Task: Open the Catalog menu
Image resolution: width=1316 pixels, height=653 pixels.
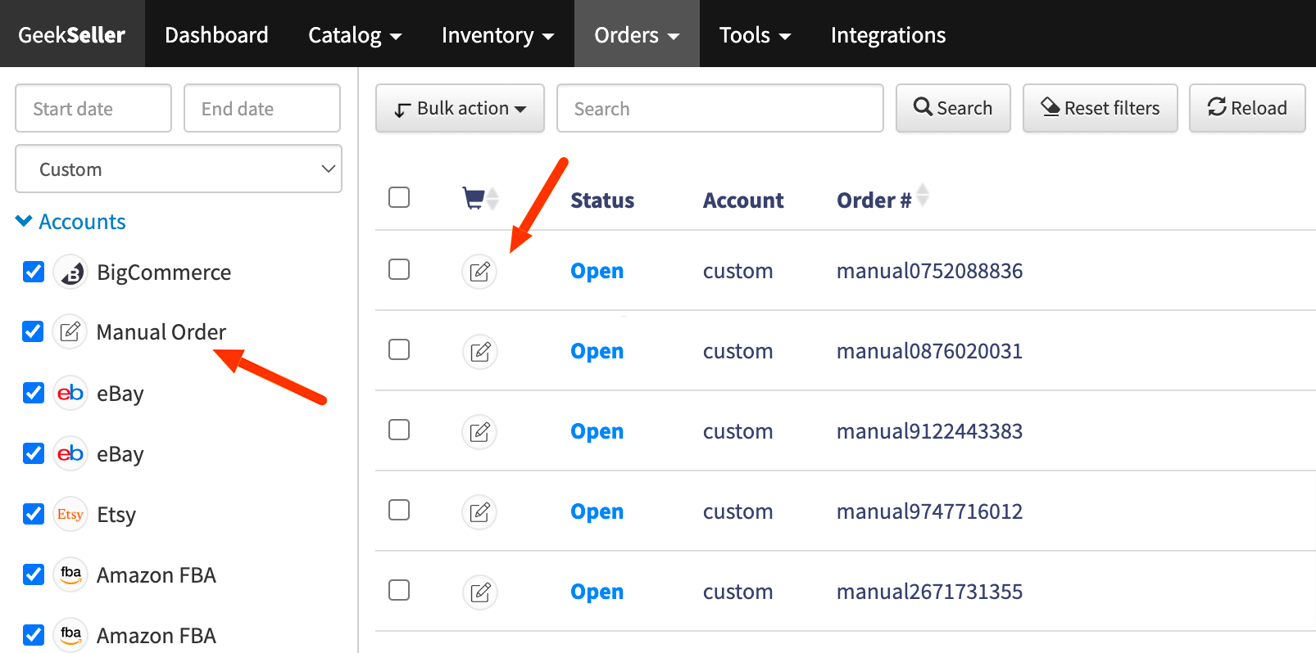Action: [355, 34]
